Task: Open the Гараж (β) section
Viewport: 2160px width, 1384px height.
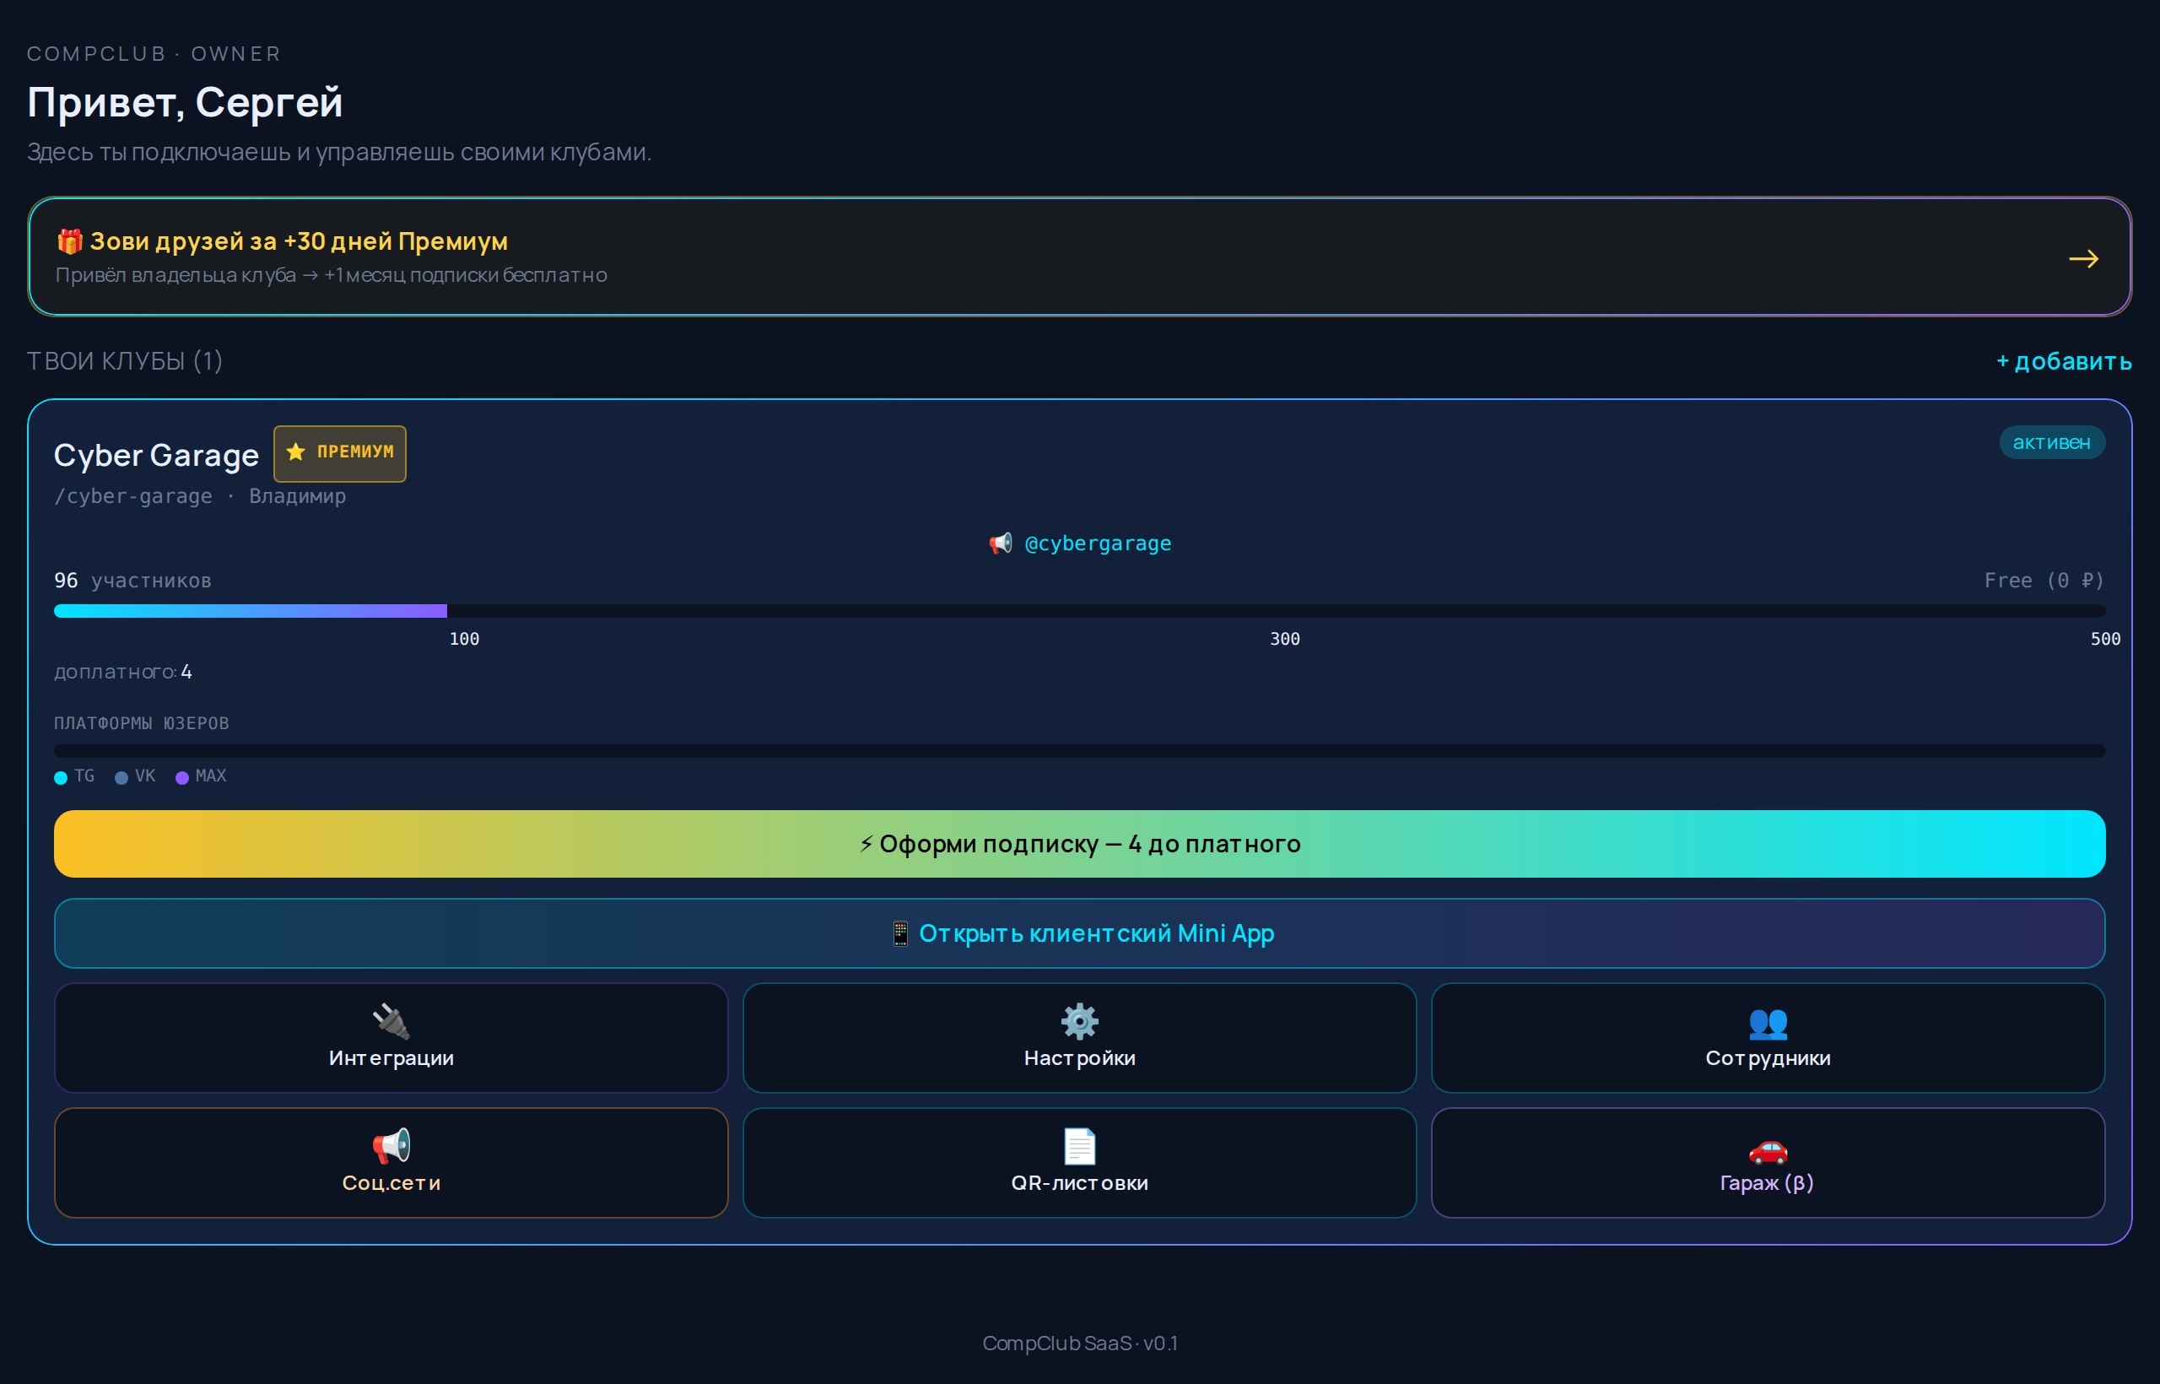Action: (x=1768, y=1163)
